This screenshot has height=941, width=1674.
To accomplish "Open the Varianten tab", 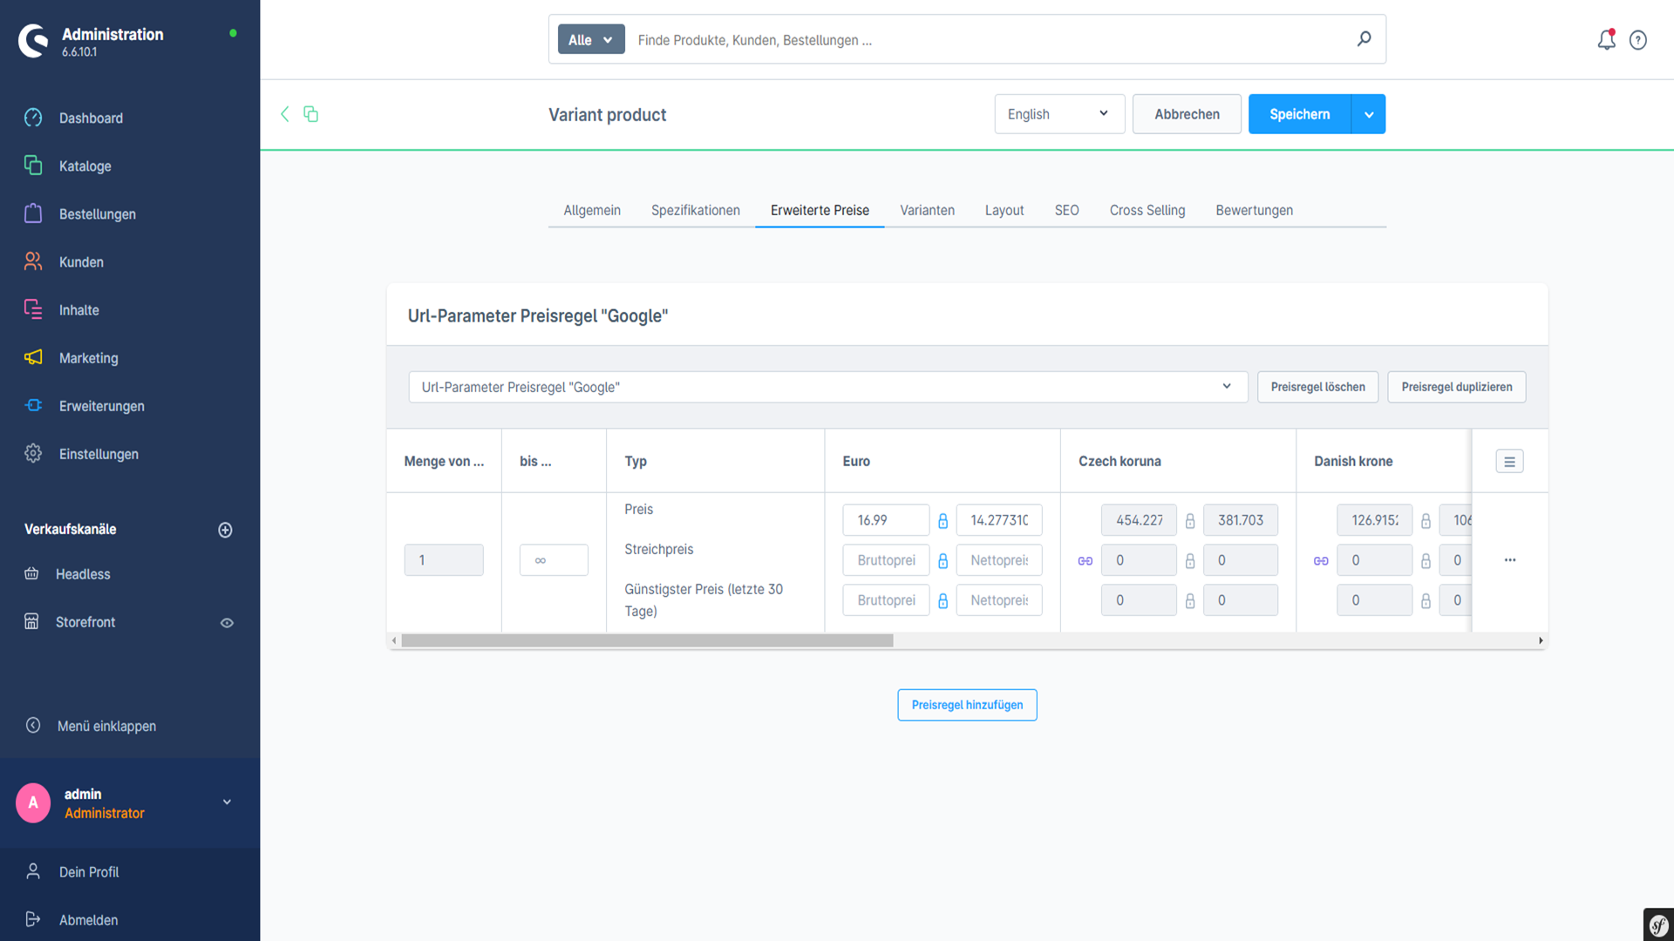I will (x=927, y=210).
